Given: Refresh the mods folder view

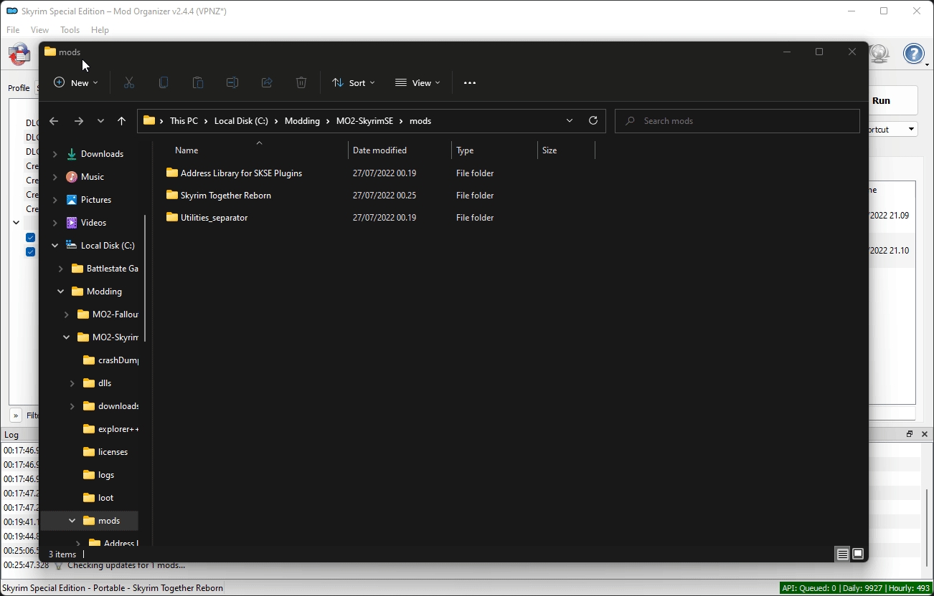Looking at the screenshot, I should coord(593,121).
